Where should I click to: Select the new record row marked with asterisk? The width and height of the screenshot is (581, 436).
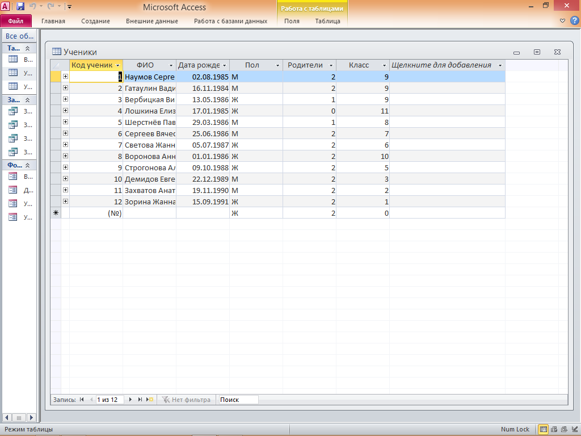(56, 213)
